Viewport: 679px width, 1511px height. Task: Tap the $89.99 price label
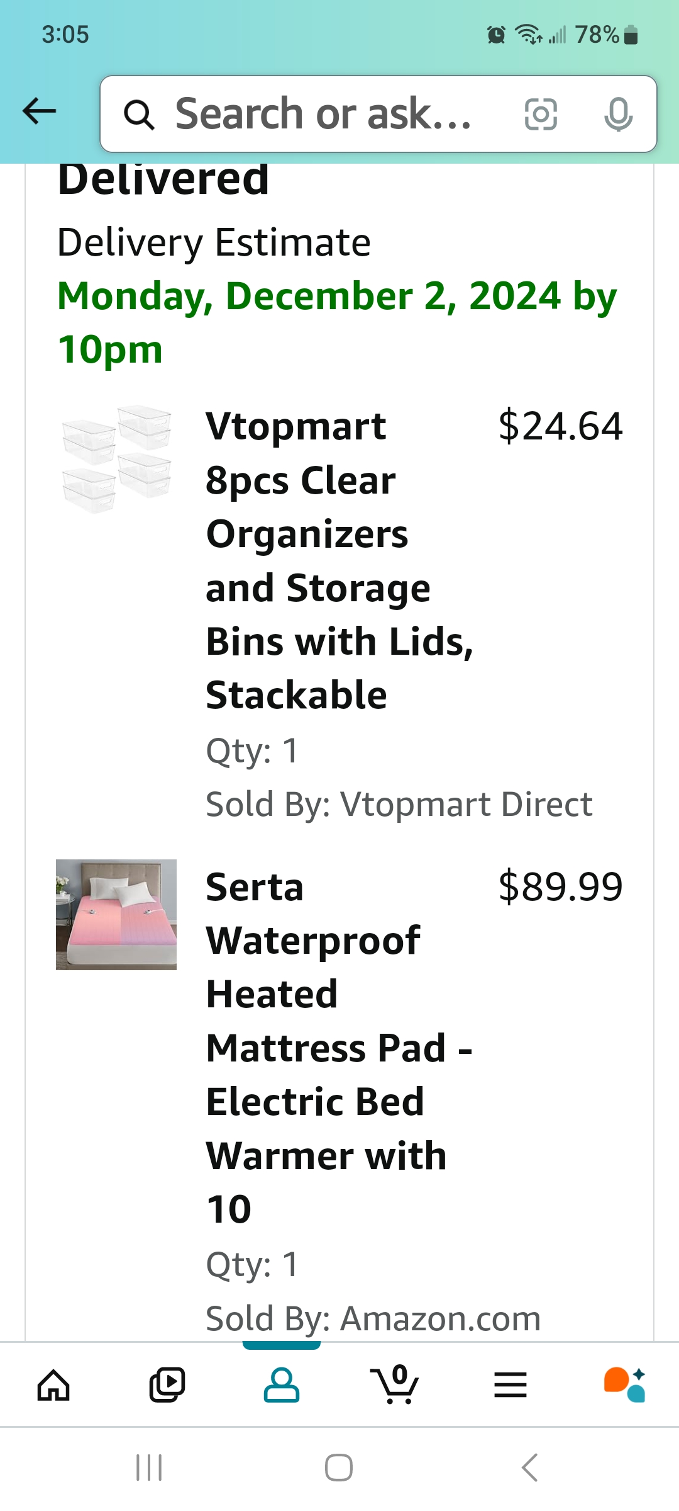[x=560, y=886]
